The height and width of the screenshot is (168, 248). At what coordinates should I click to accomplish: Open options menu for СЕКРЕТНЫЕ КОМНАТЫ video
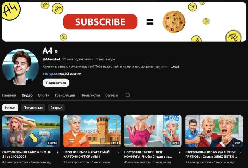point(180,152)
